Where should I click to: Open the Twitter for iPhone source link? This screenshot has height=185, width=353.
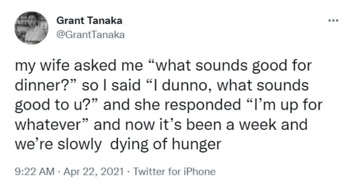(168, 171)
